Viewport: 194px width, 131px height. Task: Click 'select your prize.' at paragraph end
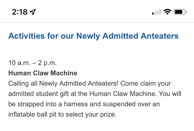[91, 114]
